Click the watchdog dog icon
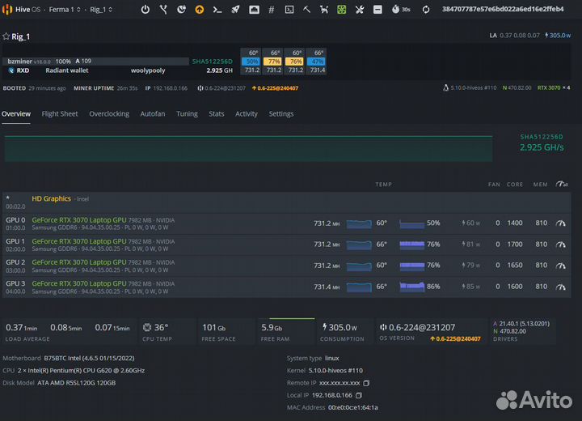The image size is (582, 421). point(324,9)
